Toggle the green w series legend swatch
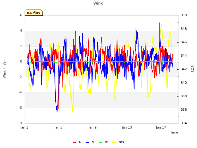Viewport: 197px width, 148px height. coord(101,142)
